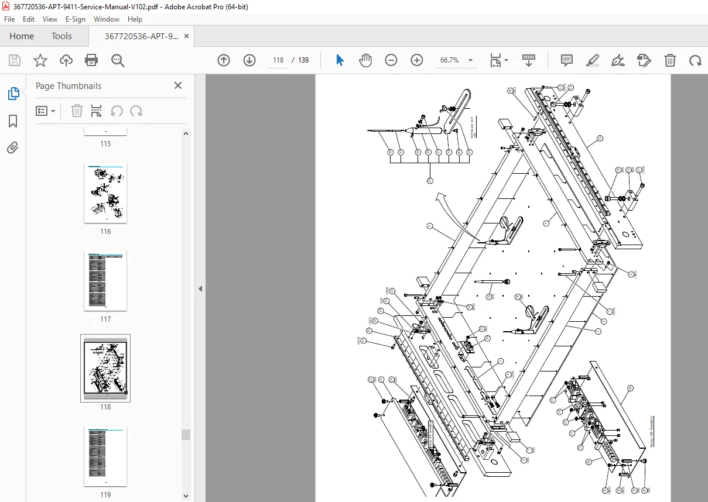Click the thumbnails scrollbar handle
Image resolution: width=708 pixels, height=502 pixels.
[x=186, y=434]
